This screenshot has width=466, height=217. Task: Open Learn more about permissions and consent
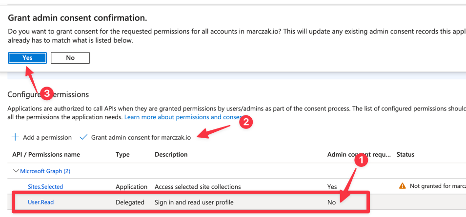(184, 117)
